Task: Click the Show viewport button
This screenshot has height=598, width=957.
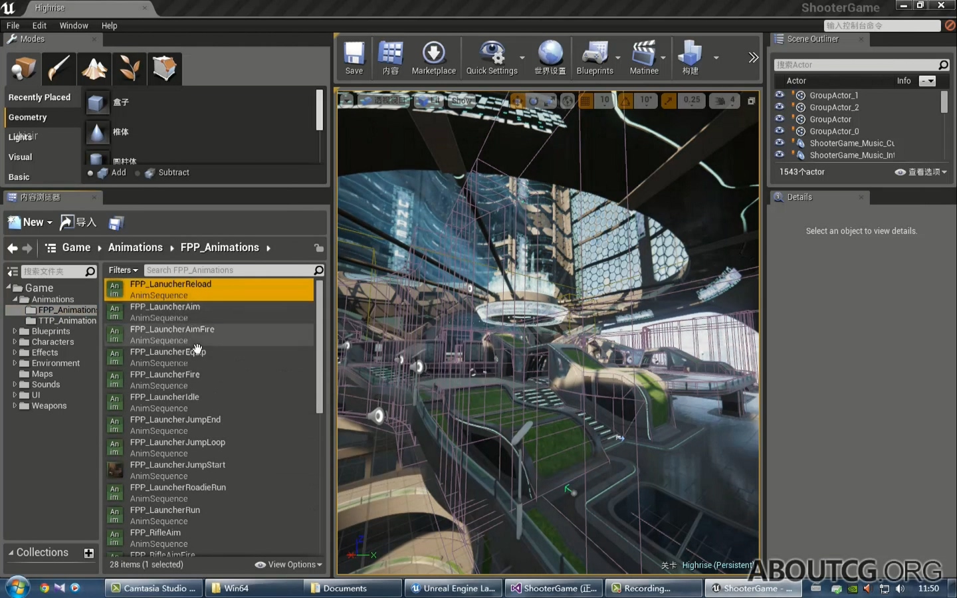Action: [461, 101]
